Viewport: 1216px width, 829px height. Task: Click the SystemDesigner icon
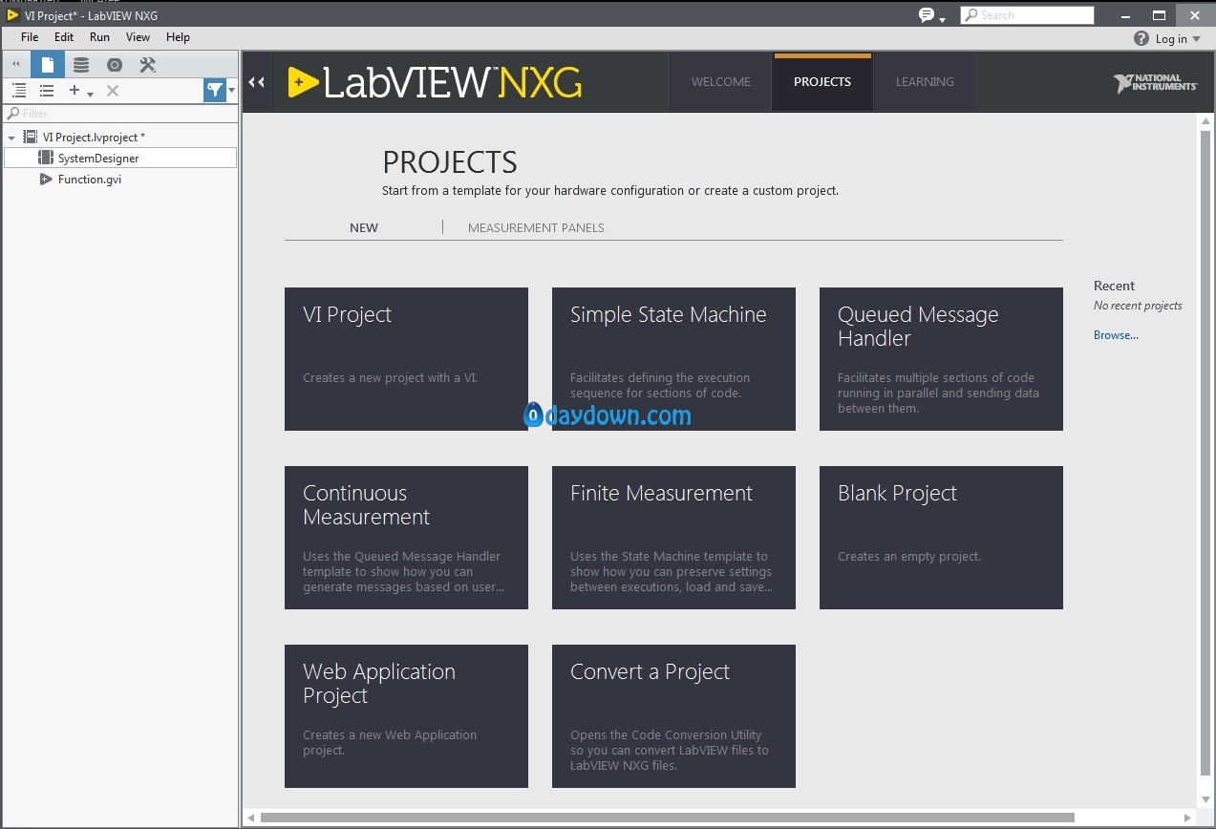click(46, 158)
